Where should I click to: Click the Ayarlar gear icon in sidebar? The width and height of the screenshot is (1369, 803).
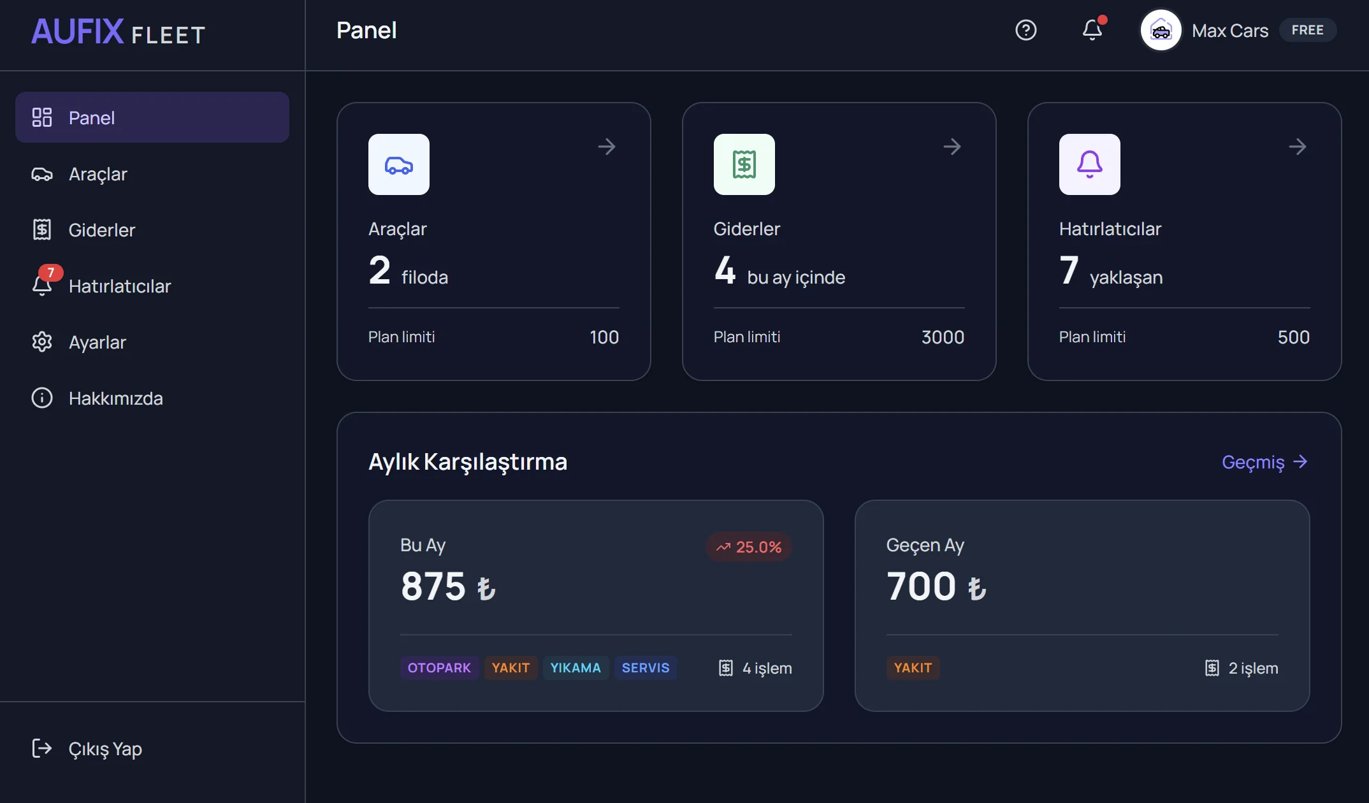pyautogui.click(x=42, y=342)
